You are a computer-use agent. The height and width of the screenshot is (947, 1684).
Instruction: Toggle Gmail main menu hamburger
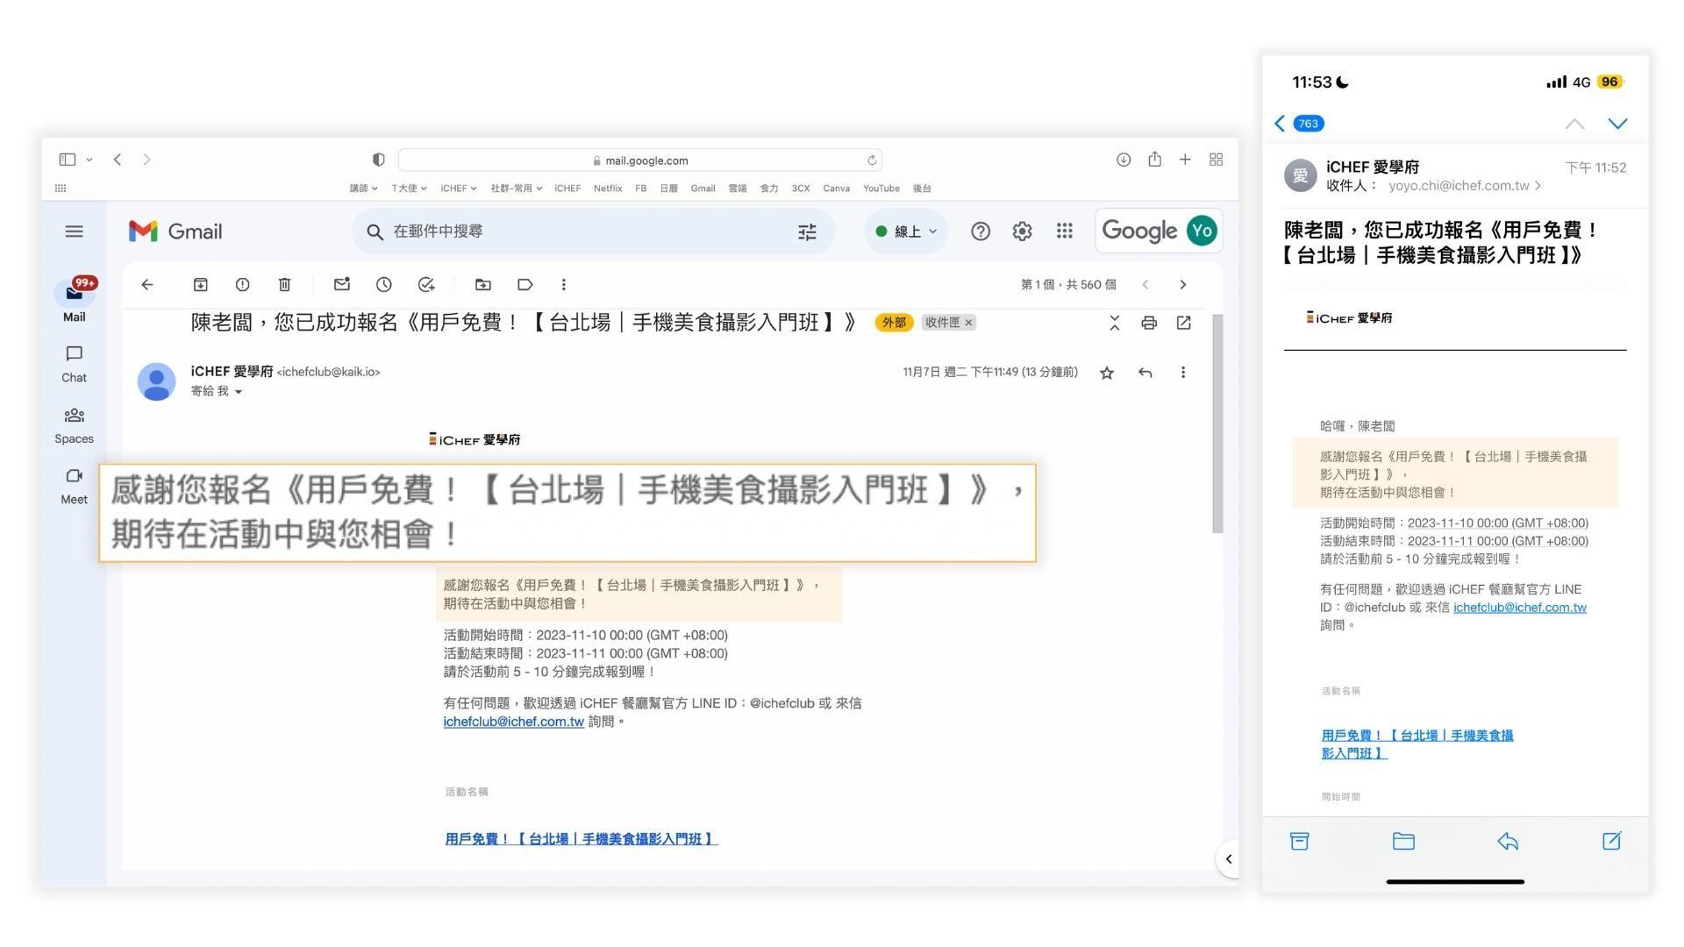tap(74, 231)
